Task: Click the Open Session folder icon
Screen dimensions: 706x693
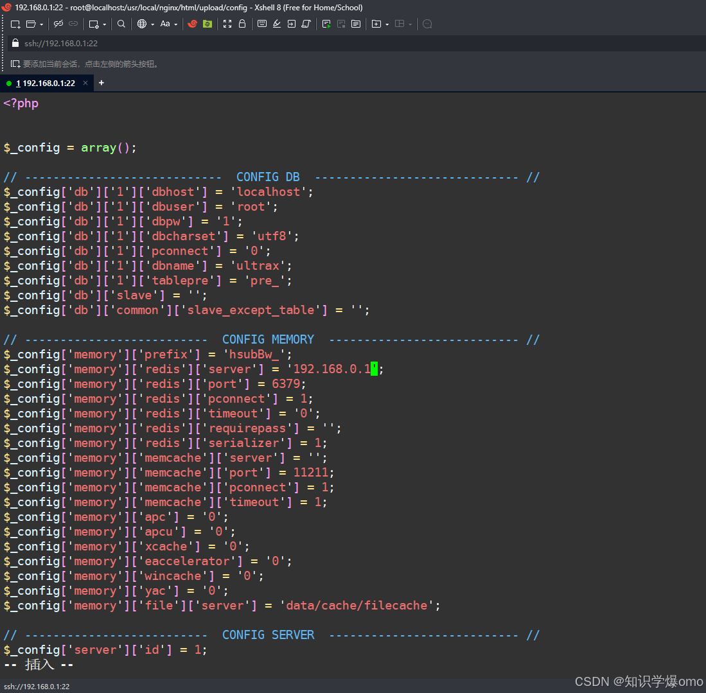Action: pyautogui.click(x=31, y=24)
